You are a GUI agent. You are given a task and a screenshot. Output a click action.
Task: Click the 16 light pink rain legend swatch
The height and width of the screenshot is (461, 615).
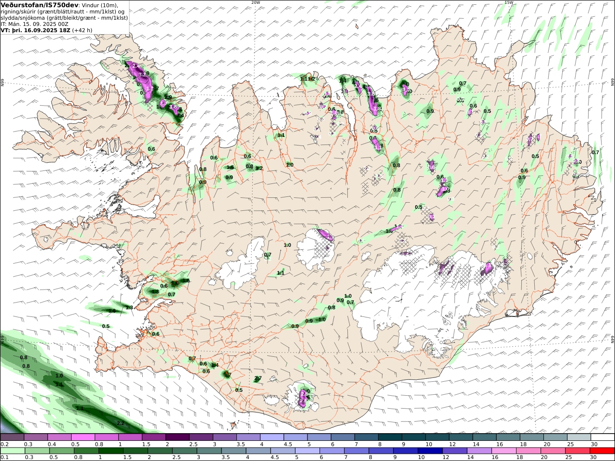click(503, 451)
